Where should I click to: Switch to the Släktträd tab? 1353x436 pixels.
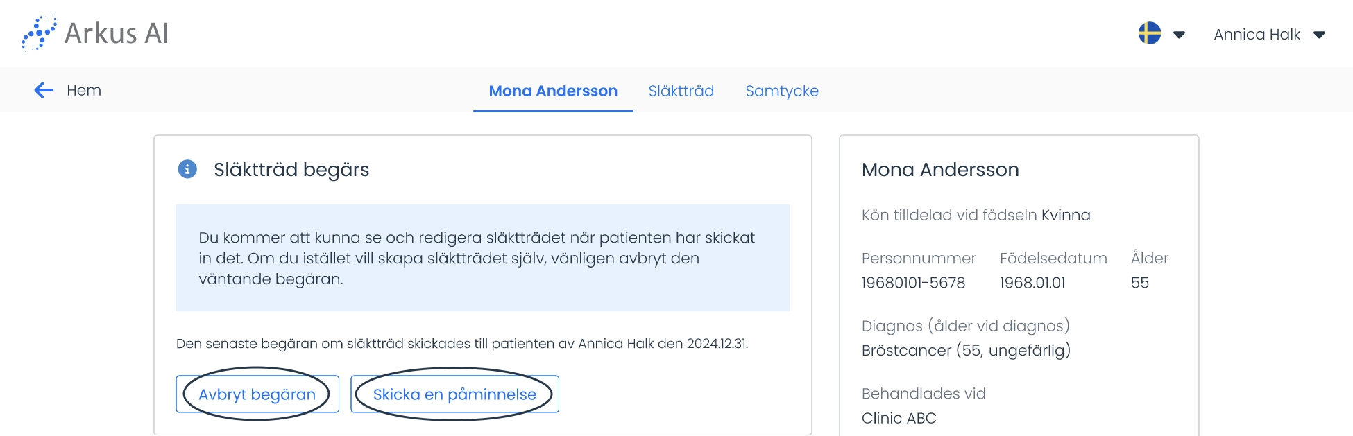[x=681, y=91]
